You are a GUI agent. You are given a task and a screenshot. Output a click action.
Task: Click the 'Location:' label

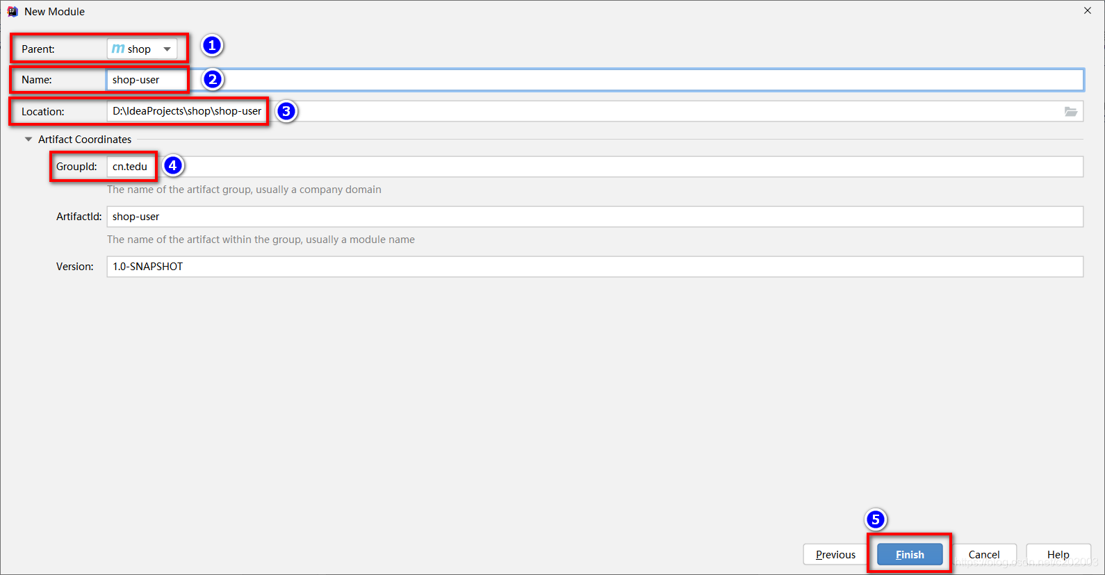tap(43, 112)
